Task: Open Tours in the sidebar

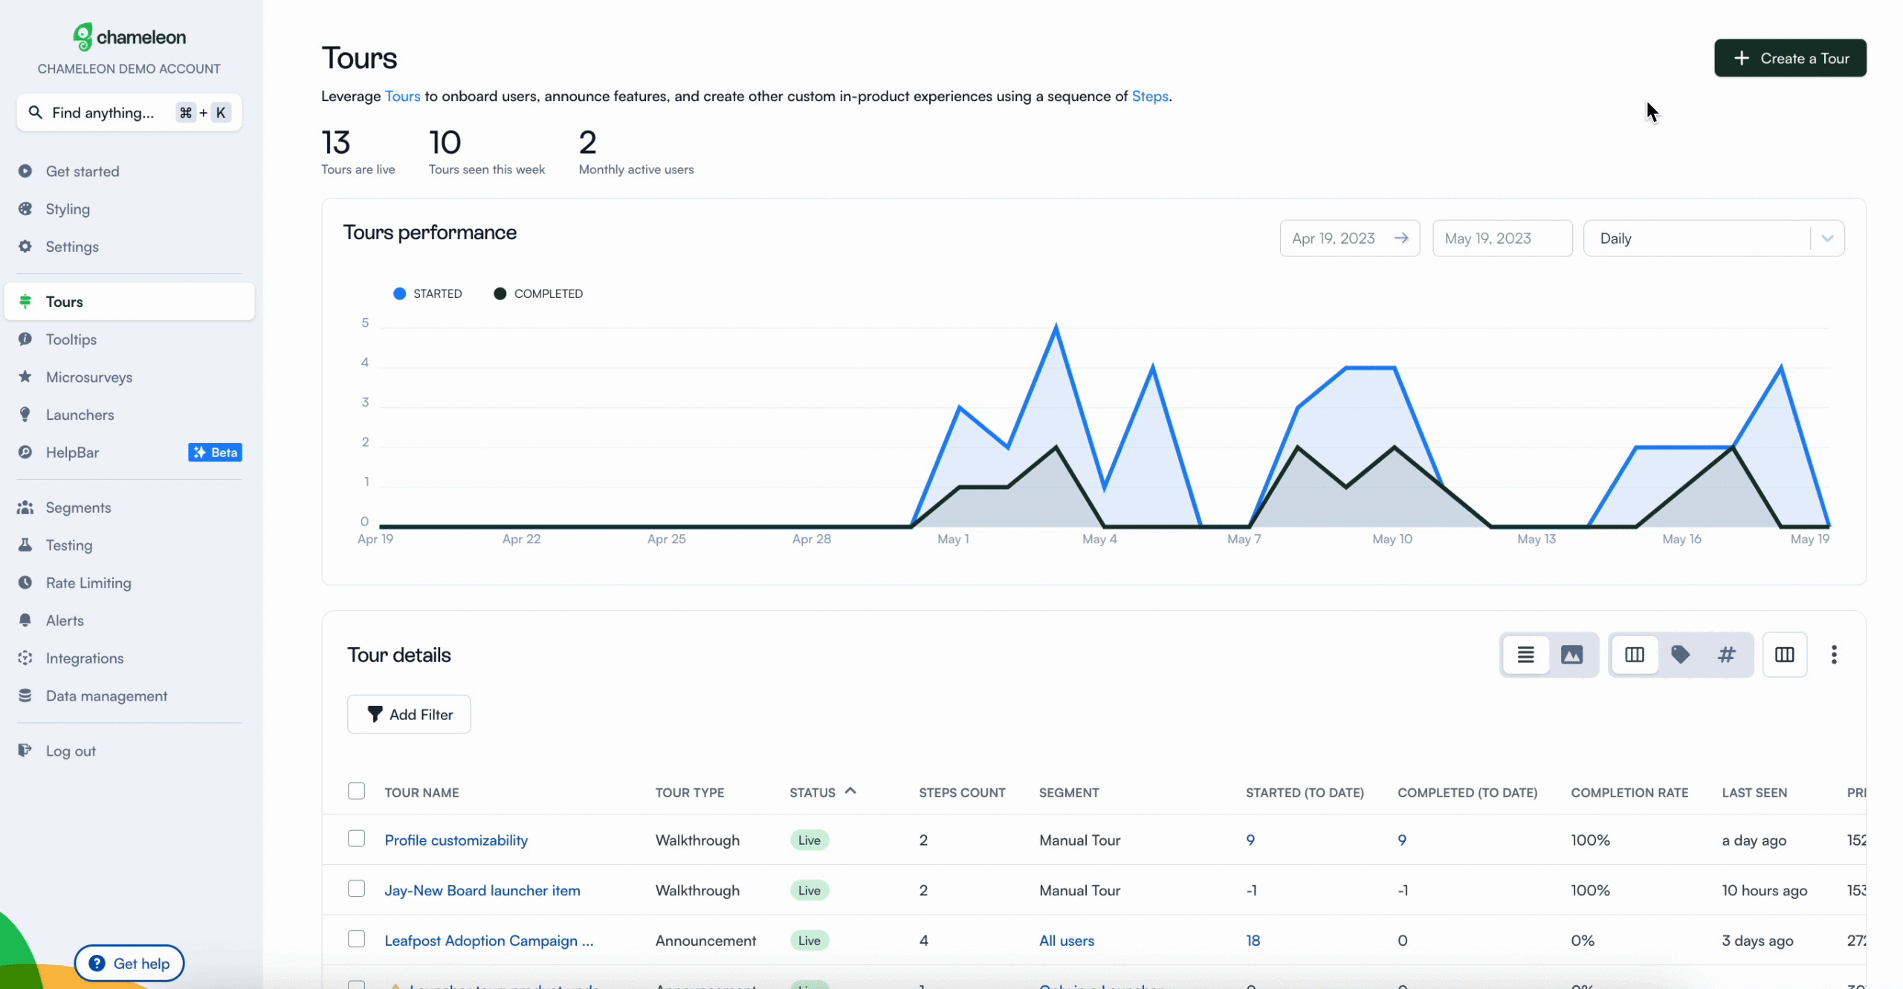Action: click(x=129, y=302)
